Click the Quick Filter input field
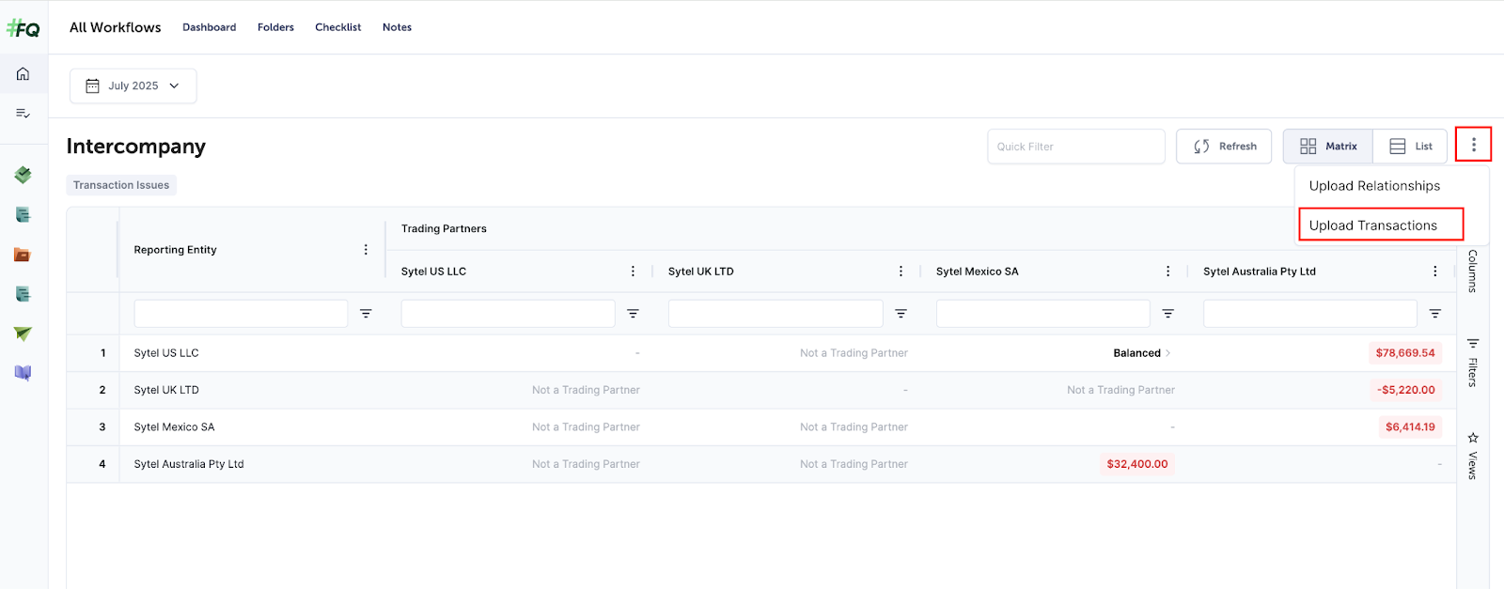This screenshot has height=589, width=1504. point(1075,147)
